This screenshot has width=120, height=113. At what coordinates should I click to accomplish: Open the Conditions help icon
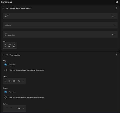(117, 2)
